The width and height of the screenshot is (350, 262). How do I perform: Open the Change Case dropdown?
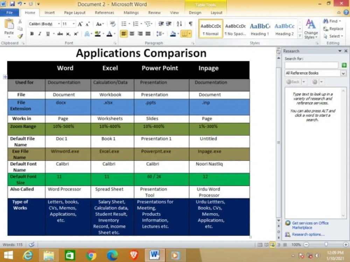(x=100, y=24)
